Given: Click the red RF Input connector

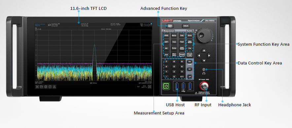Looking at the screenshot, I should tap(204, 86).
